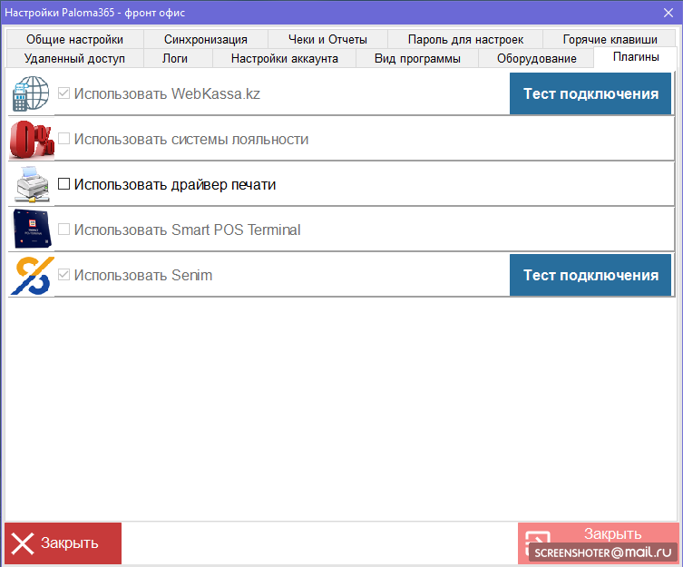Click the print driver printer icon
The width and height of the screenshot is (683, 567).
(31, 184)
